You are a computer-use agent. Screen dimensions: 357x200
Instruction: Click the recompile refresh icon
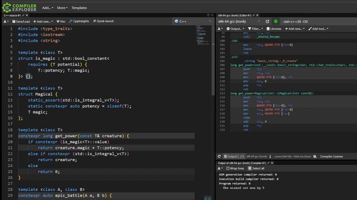click(219, 157)
